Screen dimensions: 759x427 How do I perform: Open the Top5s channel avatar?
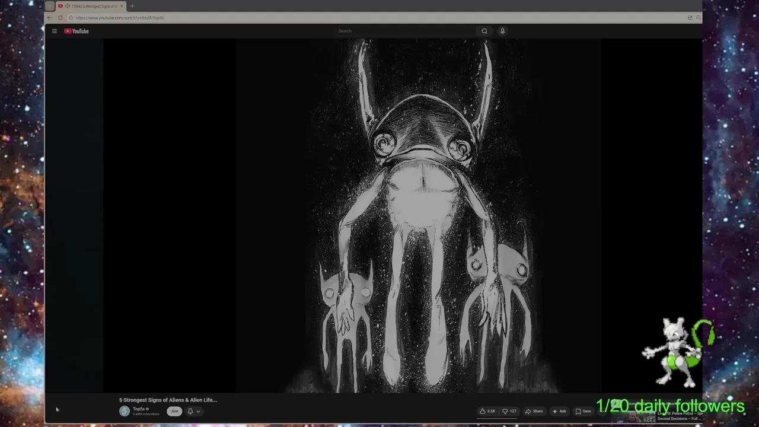point(125,411)
